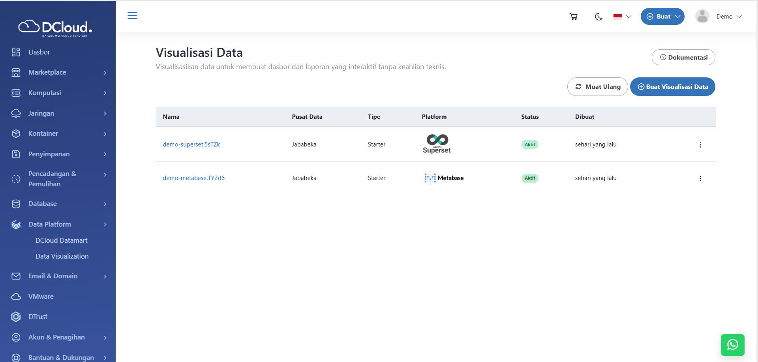Select the Marketplace icon in sidebar

tap(16, 72)
